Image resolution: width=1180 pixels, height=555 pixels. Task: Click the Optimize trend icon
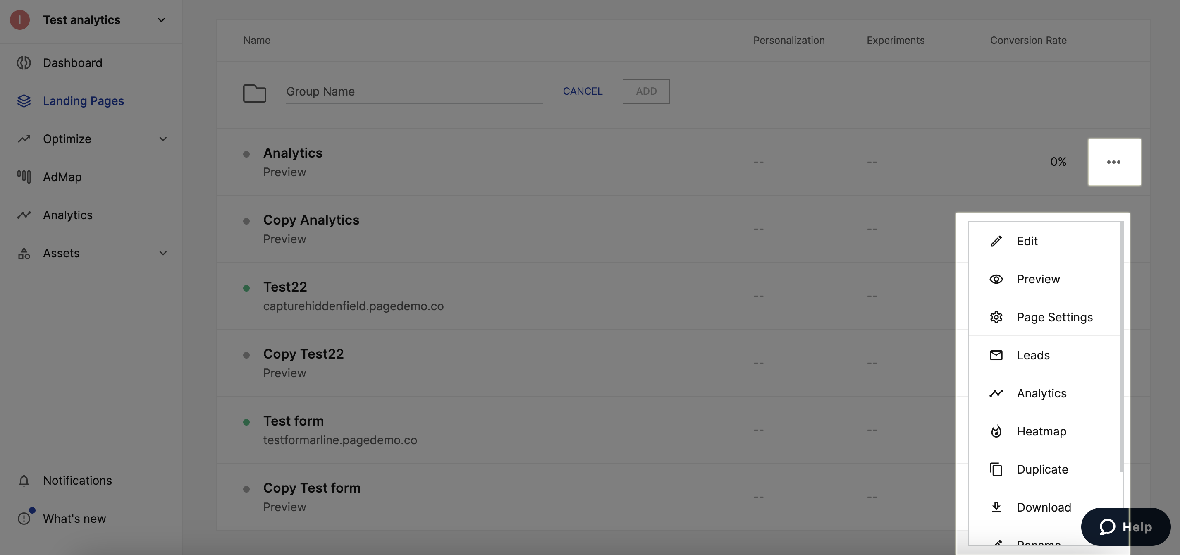tap(24, 139)
